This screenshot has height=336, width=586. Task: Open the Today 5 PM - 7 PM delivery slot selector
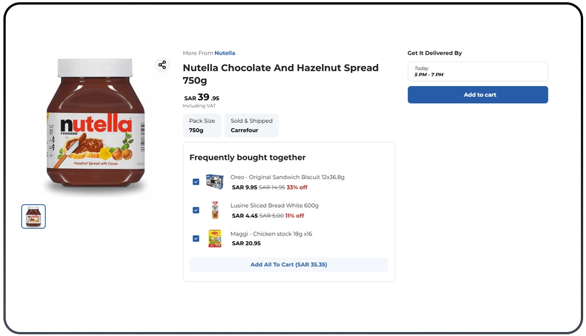477,72
